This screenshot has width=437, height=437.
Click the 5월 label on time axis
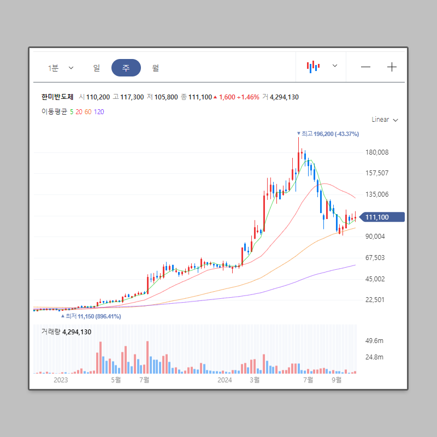click(x=116, y=380)
